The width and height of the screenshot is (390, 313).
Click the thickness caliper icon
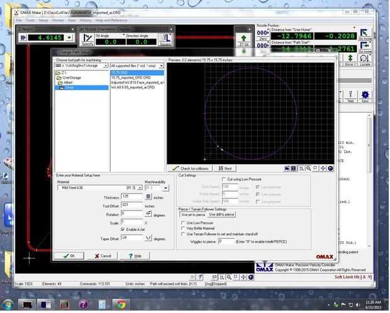pos(148,197)
